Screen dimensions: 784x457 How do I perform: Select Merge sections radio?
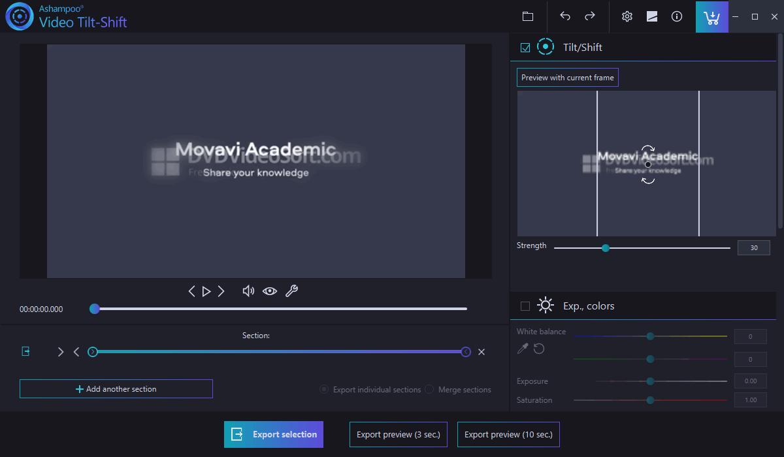tap(429, 389)
